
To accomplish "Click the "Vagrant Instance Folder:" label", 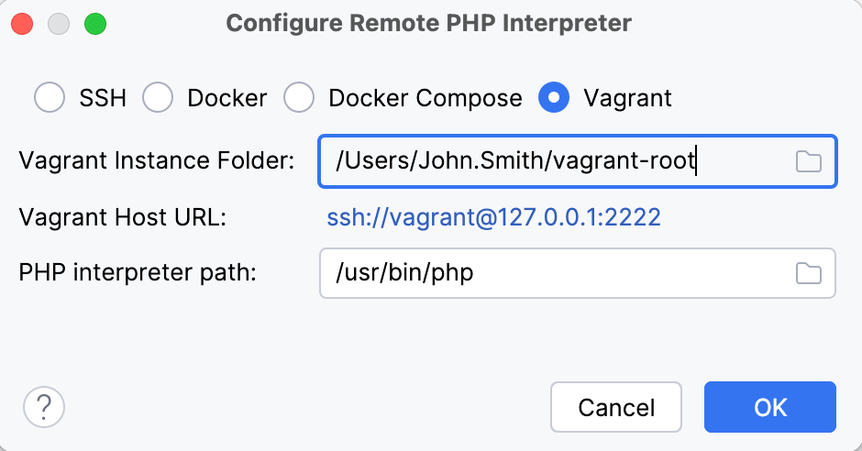I will [156, 162].
